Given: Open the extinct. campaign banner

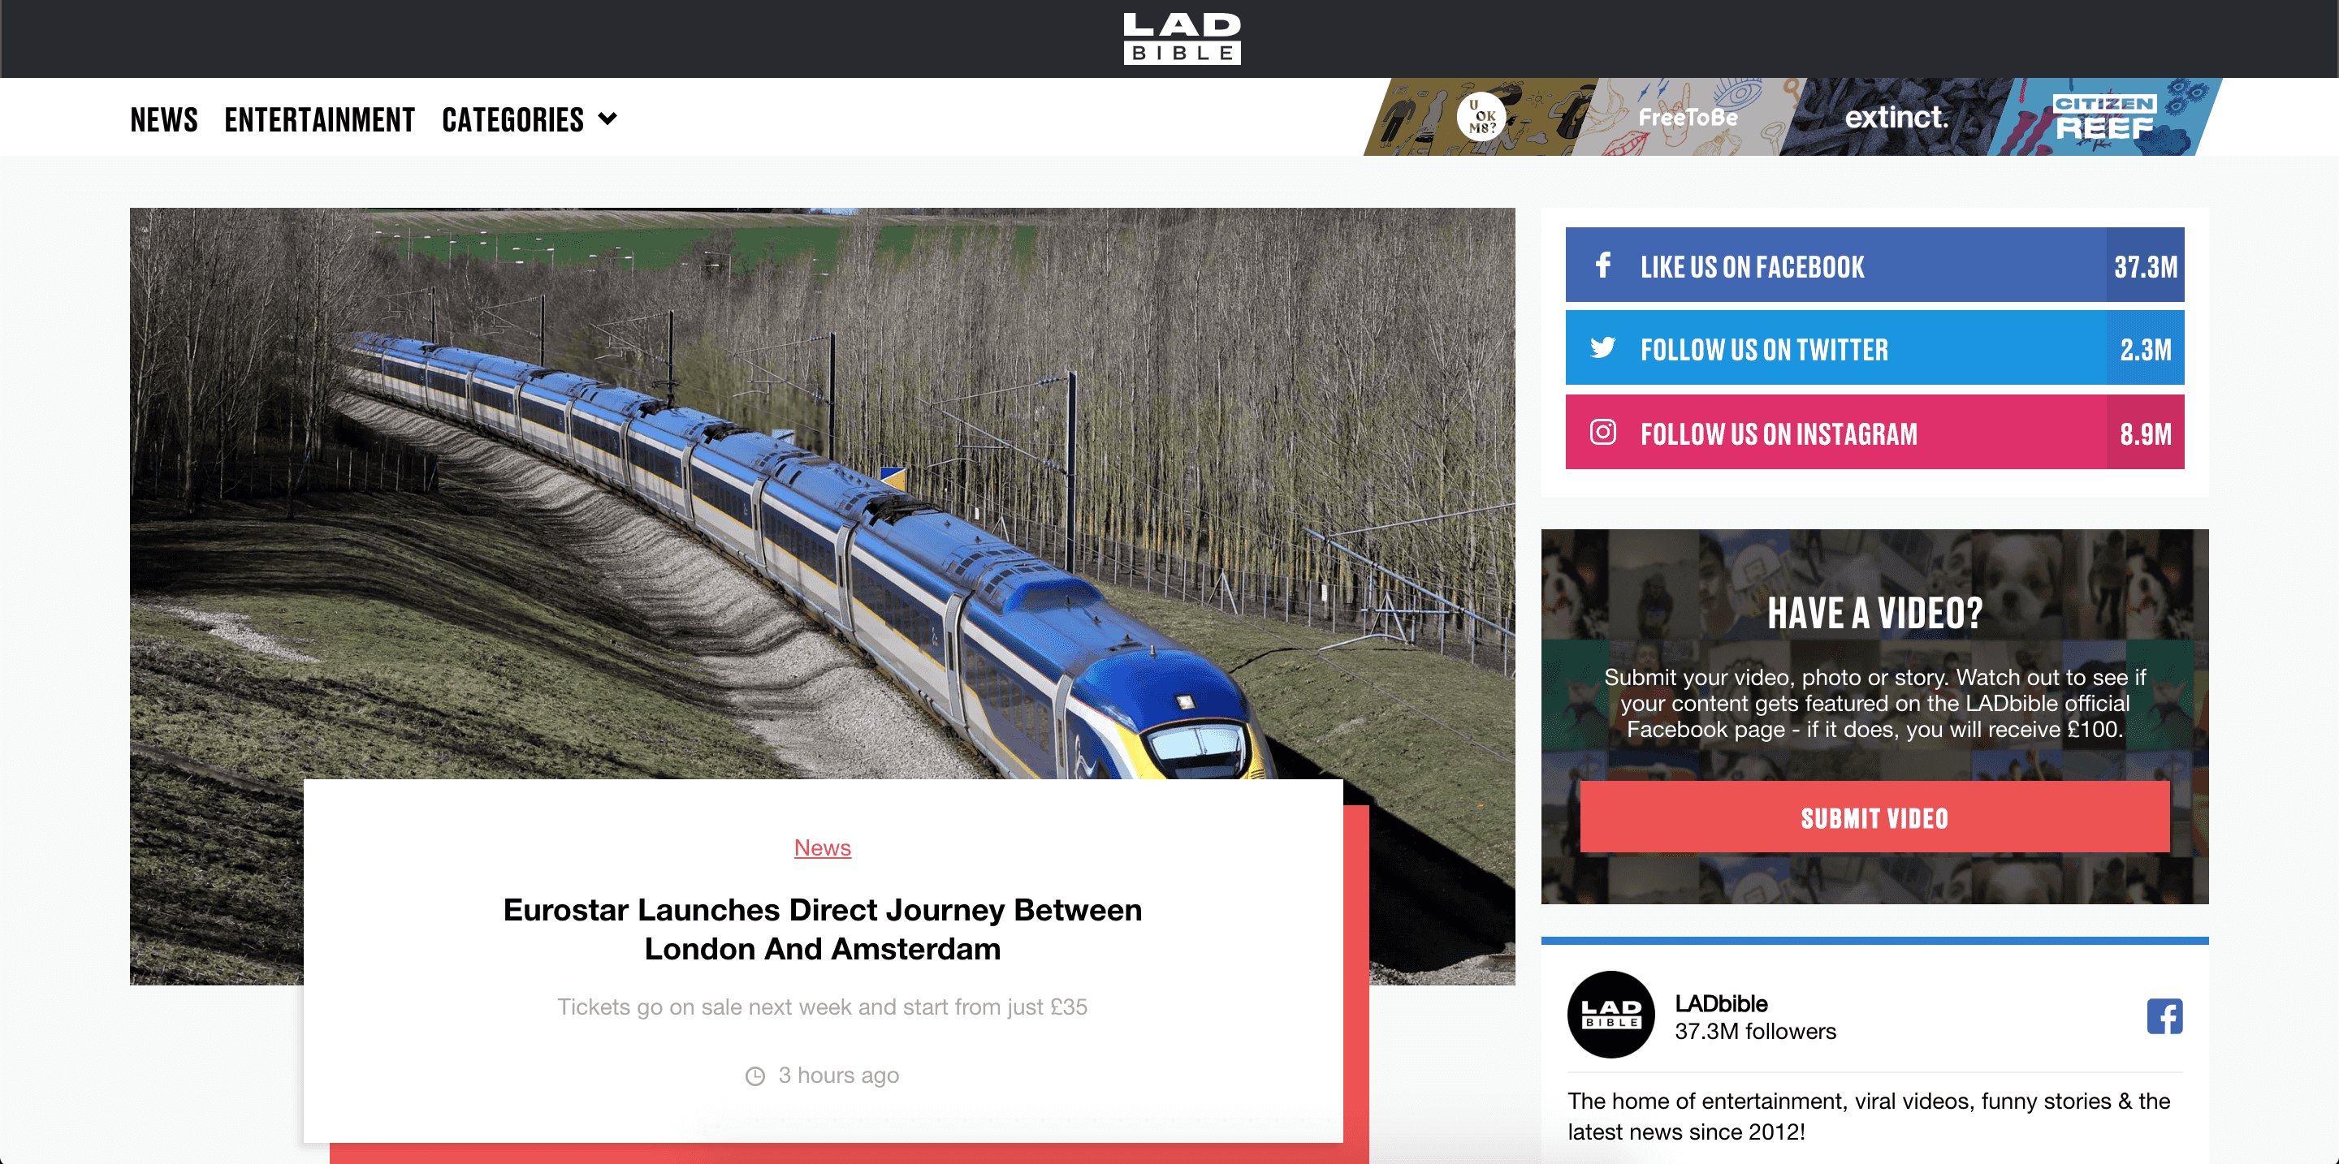Looking at the screenshot, I should coord(1896,116).
